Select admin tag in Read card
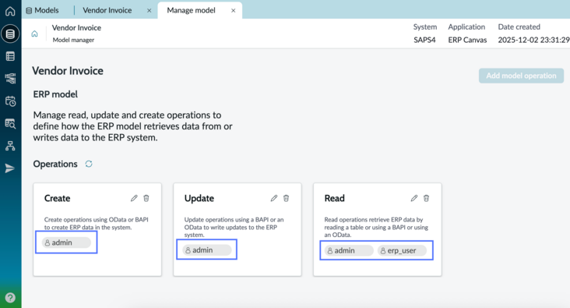The image size is (570, 308). tap(349, 250)
